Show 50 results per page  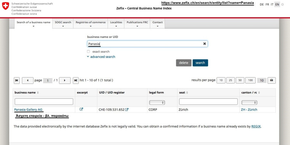click(x=240, y=80)
